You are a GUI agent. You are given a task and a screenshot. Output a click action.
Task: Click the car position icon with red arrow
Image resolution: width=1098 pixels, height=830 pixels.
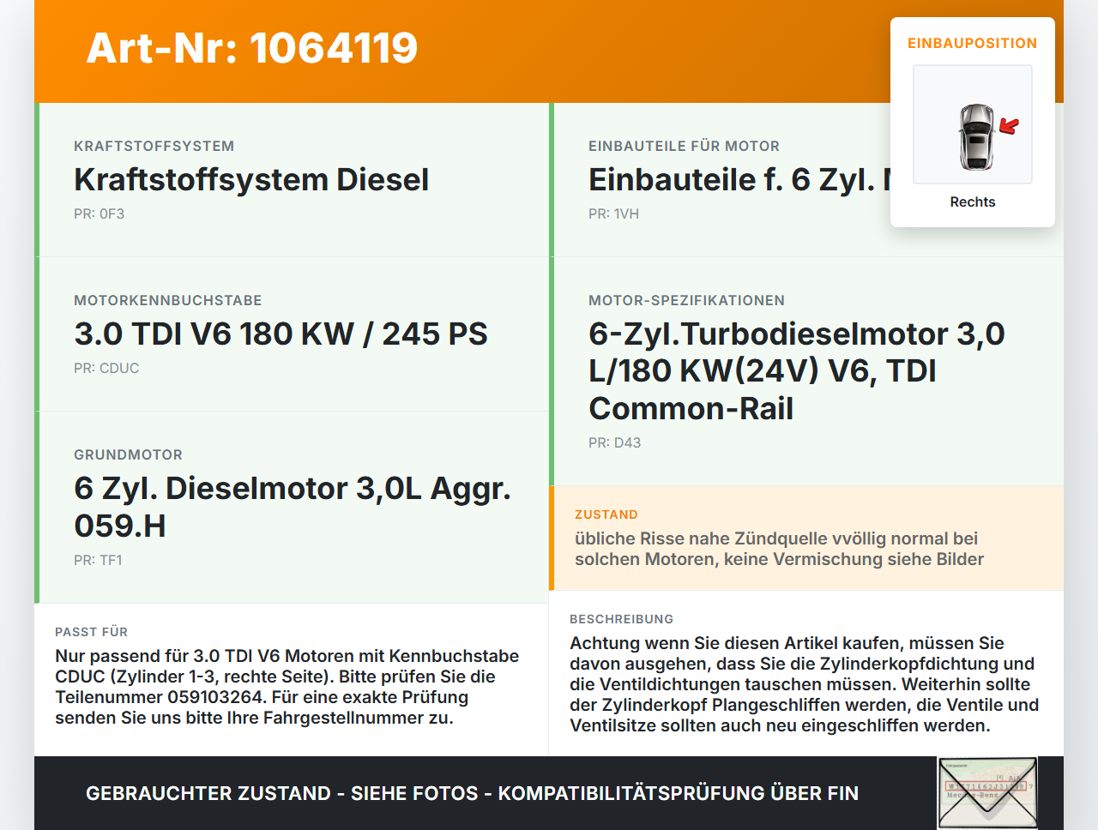973,124
